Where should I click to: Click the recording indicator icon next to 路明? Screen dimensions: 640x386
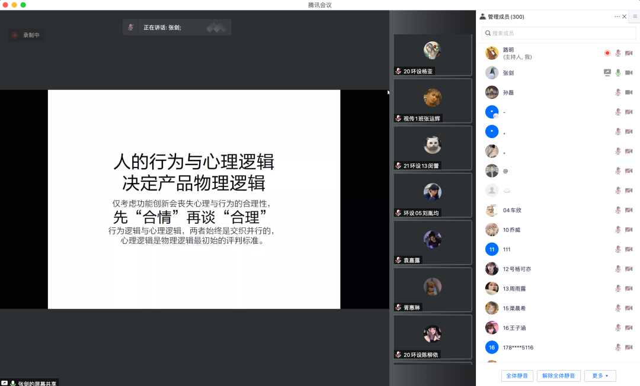tap(607, 53)
